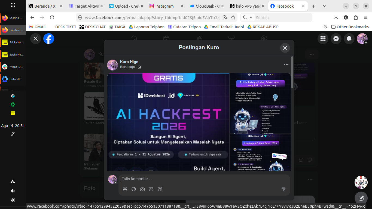Open the sticker picker in comment box
372x209 pixels.
[x=160, y=189]
